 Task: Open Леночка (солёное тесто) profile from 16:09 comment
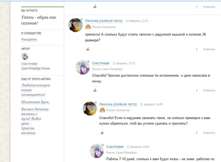[x=118, y=104]
